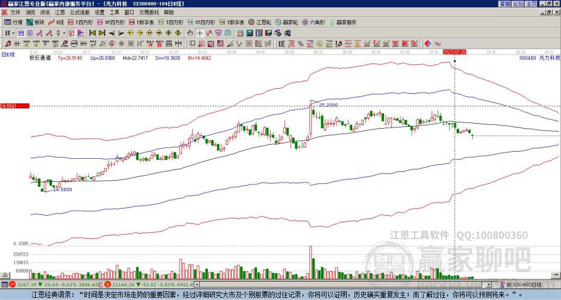The width and height of the screenshot is (561, 300).
Task: Click the 2023-07-28 date marker
Action: pyautogui.click(x=454, y=52)
